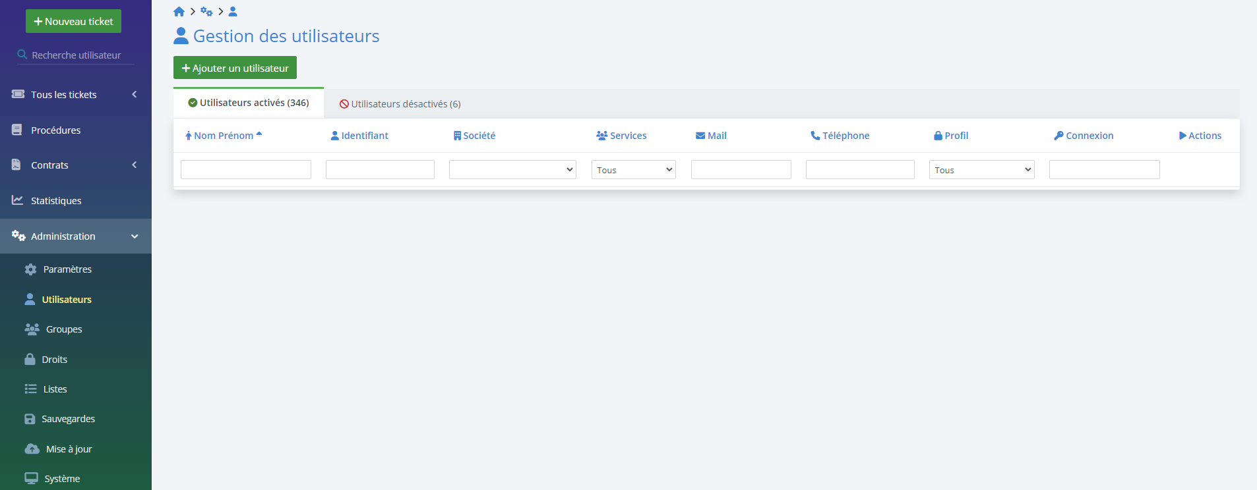1257x490 pixels.
Task: Click the chart icon beside Statistiques
Action: [x=18, y=200]
